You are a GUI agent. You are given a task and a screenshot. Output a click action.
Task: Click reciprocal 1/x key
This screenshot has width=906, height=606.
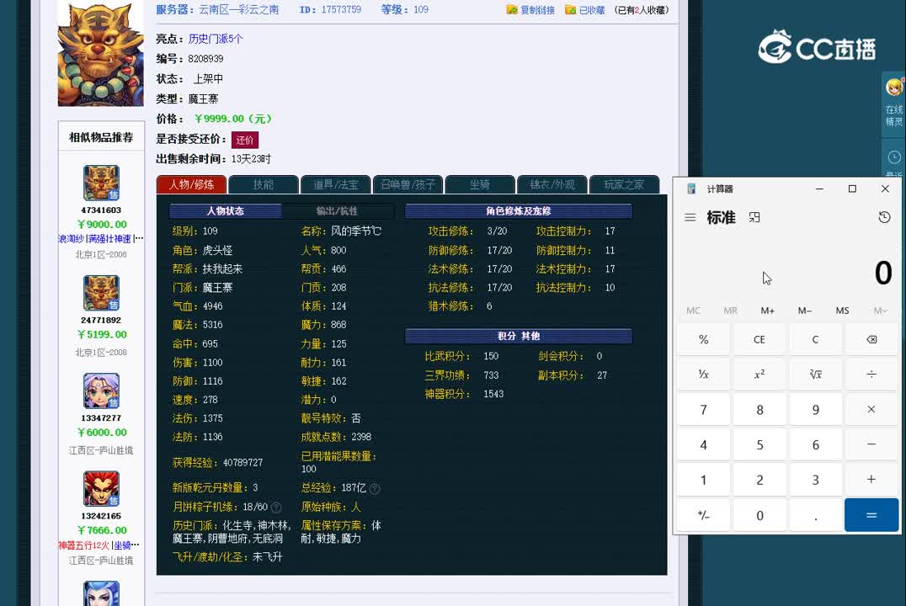[x=703, y=375]
